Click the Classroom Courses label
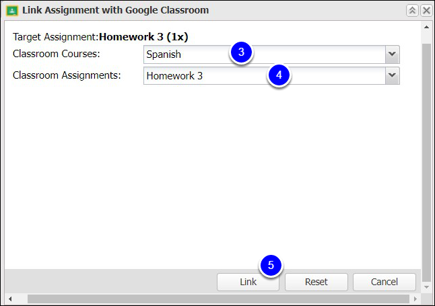Screen dimensions: 435x306 coord(57,54)
